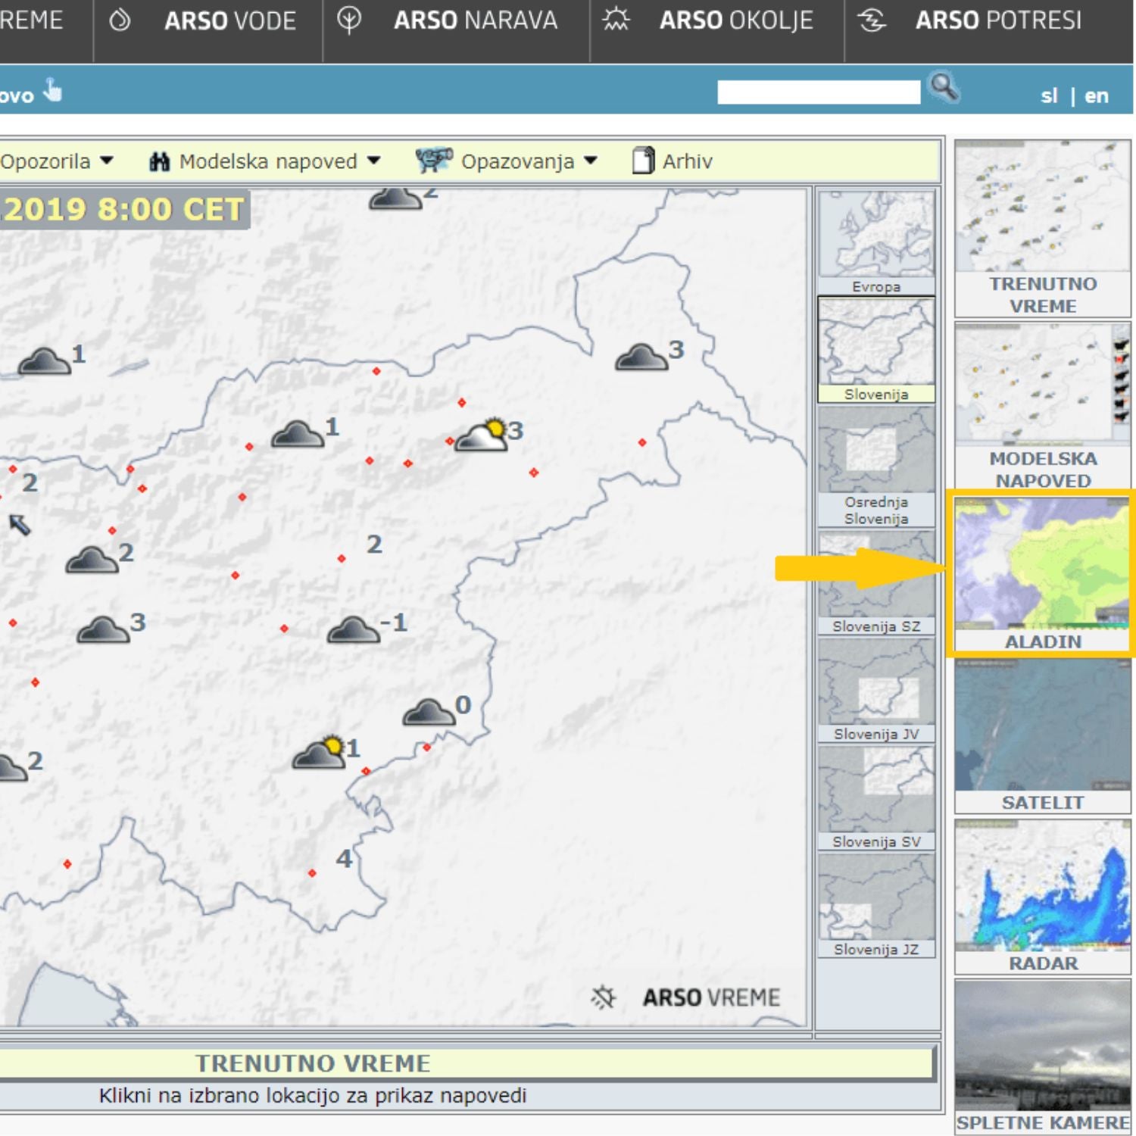Click the partly sunny icon showing 3
This screenshot has width=1136, height=1136.
(x=482, y=435)
